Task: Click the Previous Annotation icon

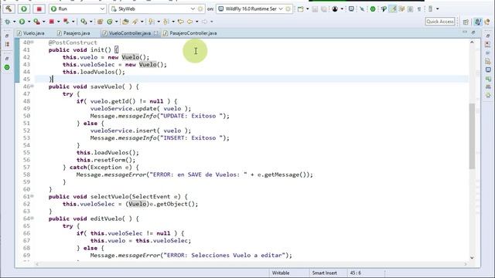Action: pyautogui.click(x=166, y=22)
